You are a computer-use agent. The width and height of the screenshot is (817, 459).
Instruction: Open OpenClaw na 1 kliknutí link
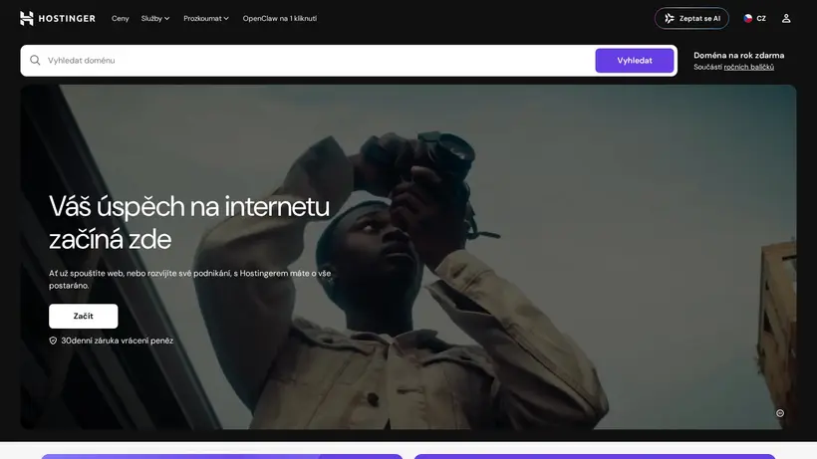click(279, 18)
